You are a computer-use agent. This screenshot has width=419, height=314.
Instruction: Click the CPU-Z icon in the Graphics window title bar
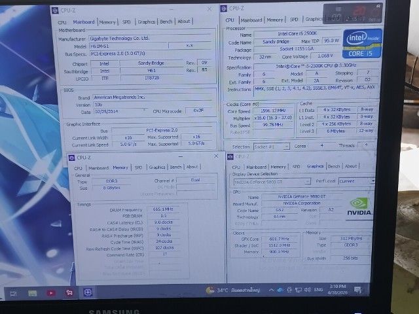[x=230, y=156]
